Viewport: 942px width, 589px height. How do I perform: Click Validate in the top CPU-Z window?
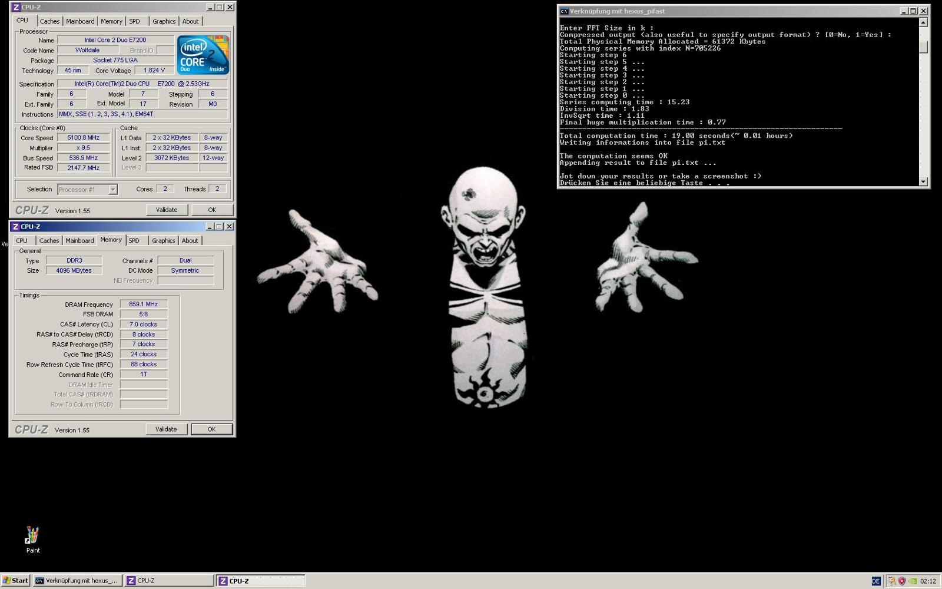(x=166, y=210)
